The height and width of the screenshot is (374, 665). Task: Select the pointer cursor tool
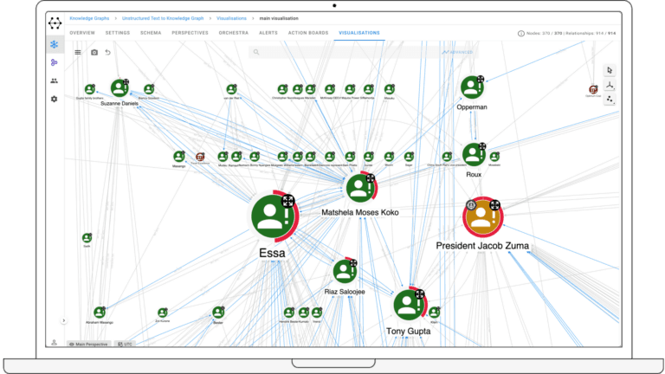pyautogui.click(x=609, y=70)
